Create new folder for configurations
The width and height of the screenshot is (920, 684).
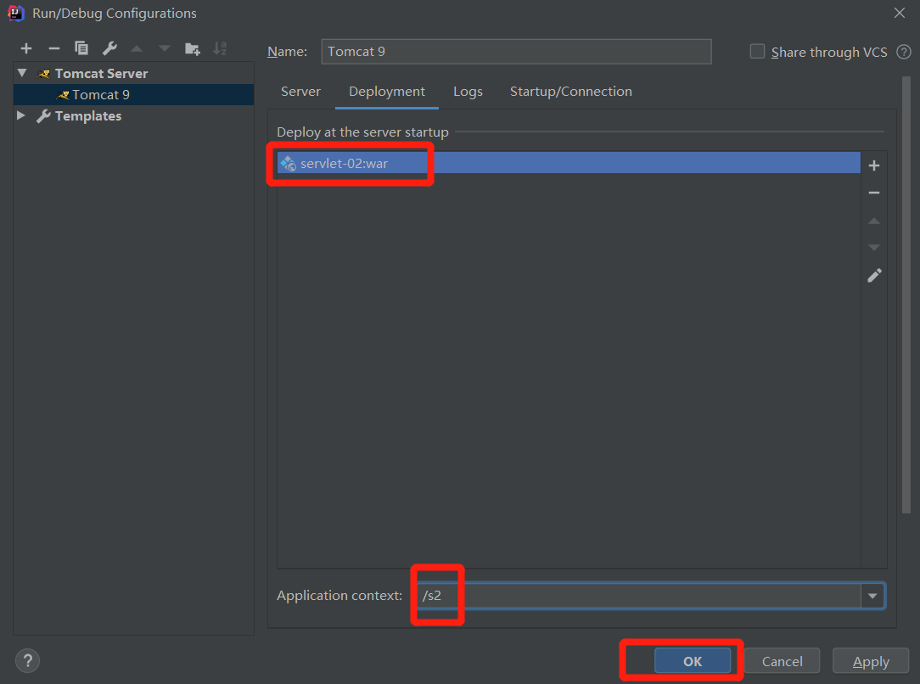tap(193, 48)
